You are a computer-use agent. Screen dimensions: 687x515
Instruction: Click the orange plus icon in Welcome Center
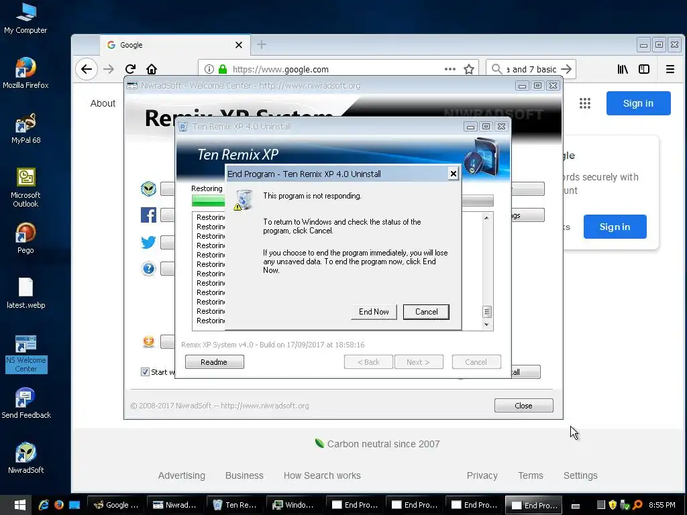click(x=148, y=341)
